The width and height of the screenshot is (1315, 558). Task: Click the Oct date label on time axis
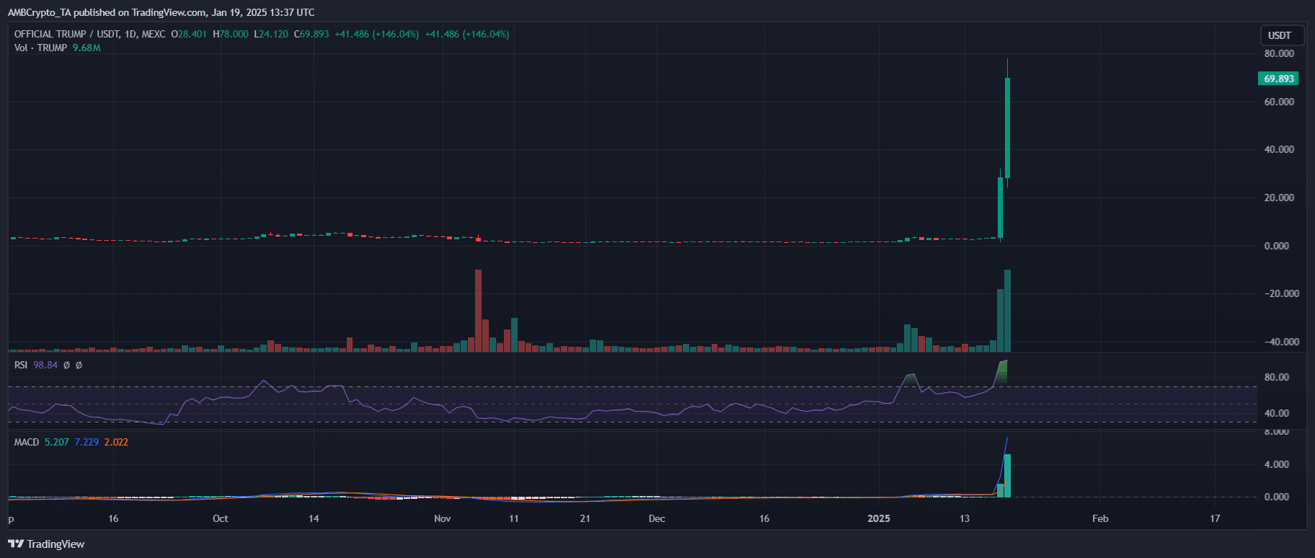[221, 518]
